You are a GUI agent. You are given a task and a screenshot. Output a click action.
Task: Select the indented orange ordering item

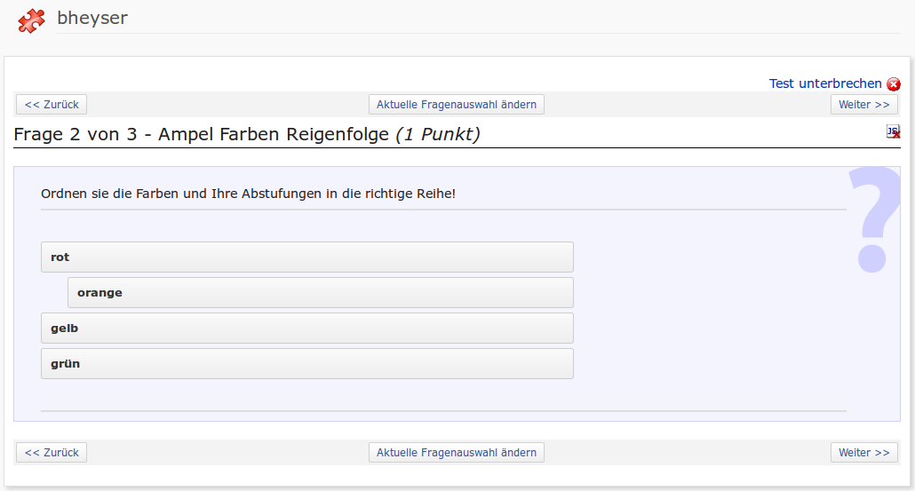tap(320, 293)
